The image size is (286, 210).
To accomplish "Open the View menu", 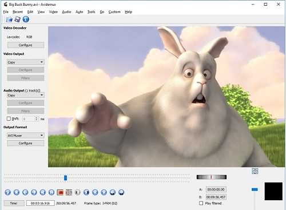I will point(41,12).
